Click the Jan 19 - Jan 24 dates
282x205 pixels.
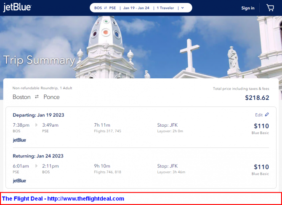click(136, 8)
